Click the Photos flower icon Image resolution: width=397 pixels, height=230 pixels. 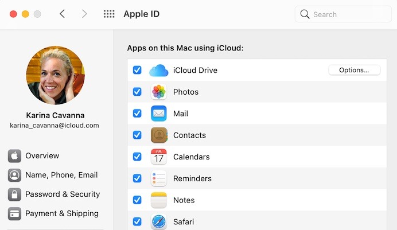tap(159, 92)
